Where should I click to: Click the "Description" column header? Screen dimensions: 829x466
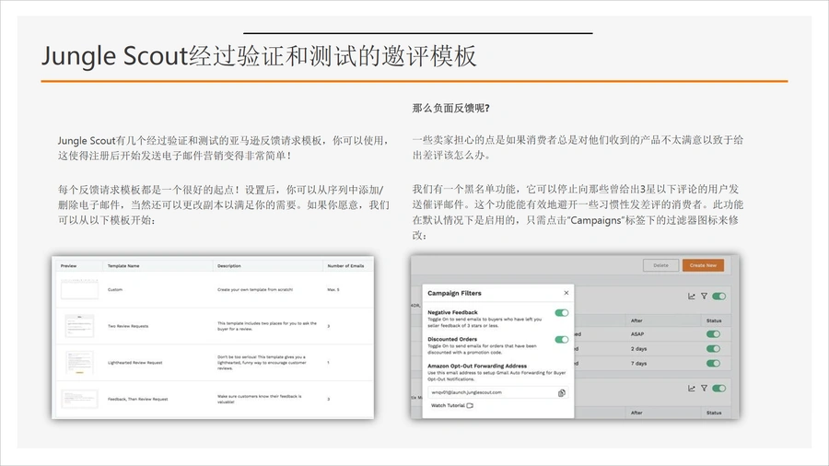pos(229,266)
